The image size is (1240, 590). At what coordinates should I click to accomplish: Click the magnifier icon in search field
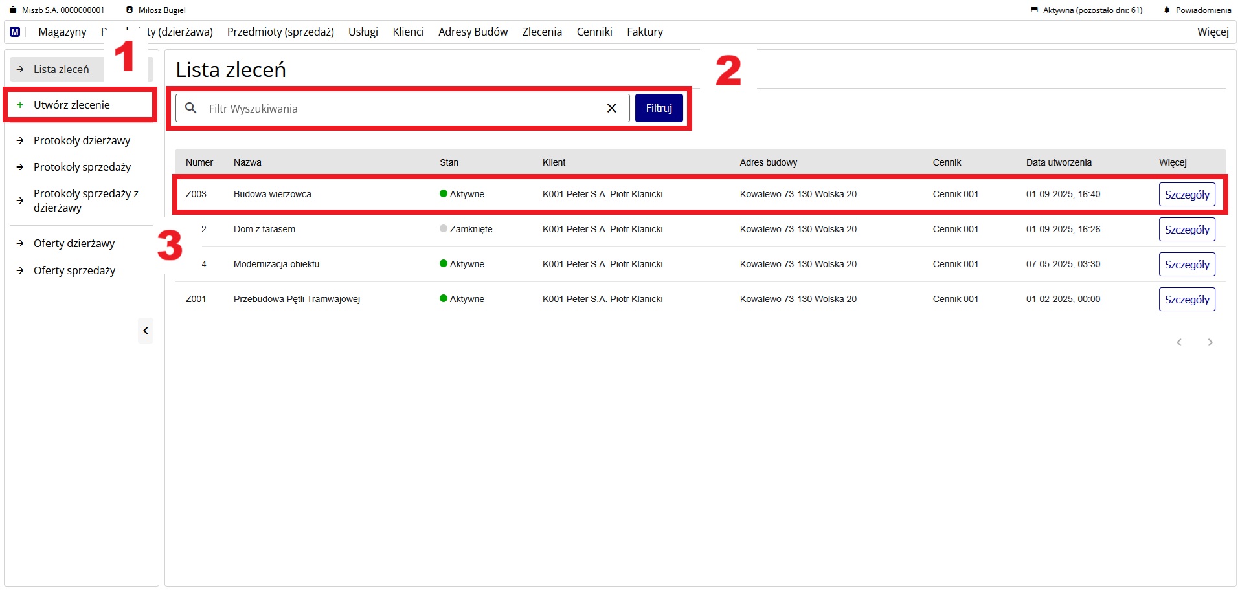190,108
